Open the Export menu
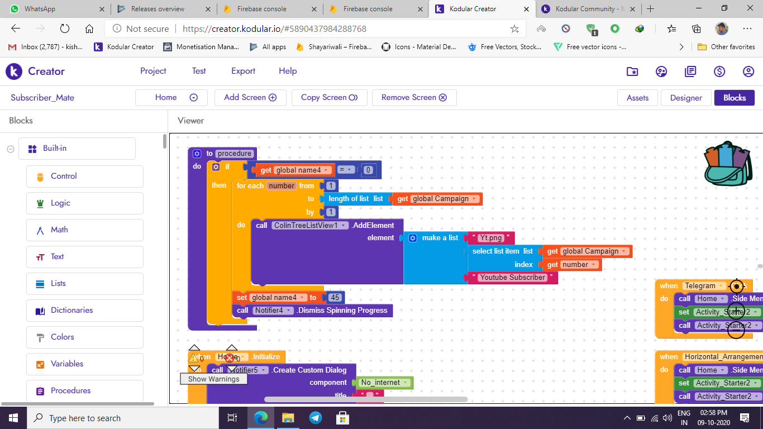763x429 pixels. pos(243,71)
